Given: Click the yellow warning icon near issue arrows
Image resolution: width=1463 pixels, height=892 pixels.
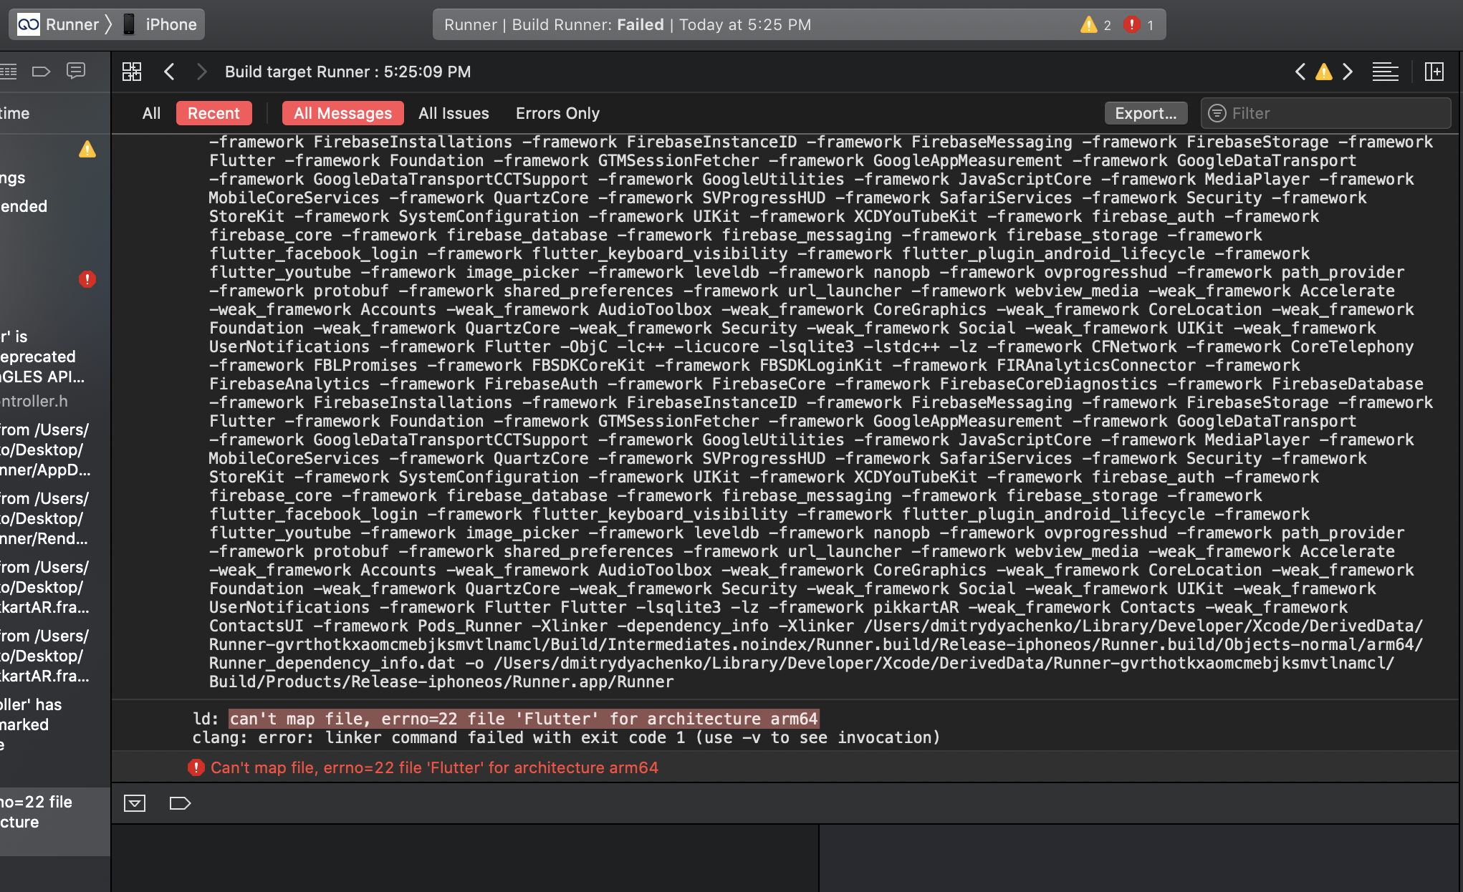Looking at the screenshot, I should [1324, 72].
